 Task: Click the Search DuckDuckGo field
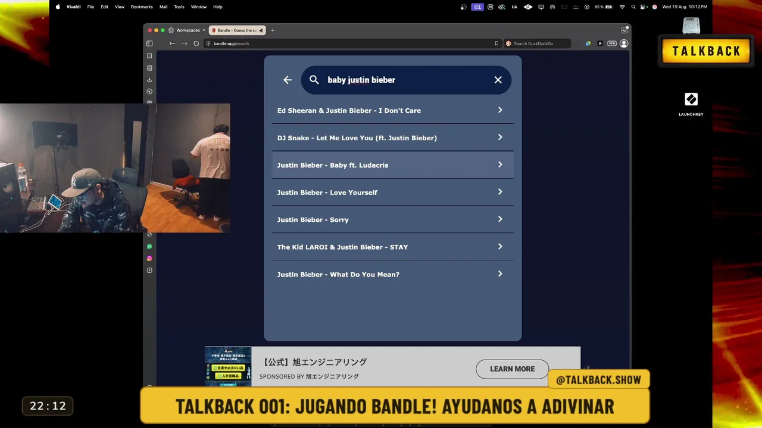538,43
